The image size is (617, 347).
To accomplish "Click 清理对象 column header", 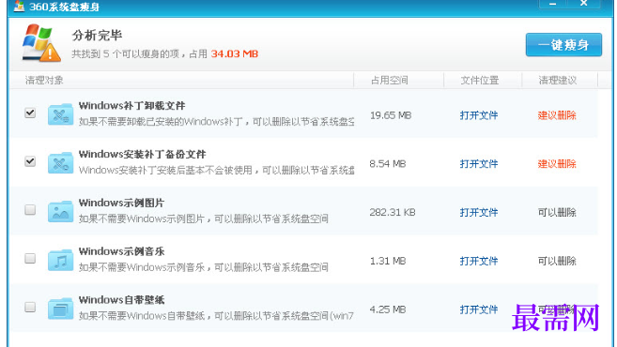I will tap(44, 80).
